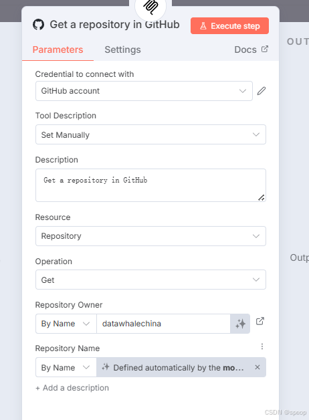This screenshot has width=309, height=420.
Task: Click the Execute step button
Action: [x=229, y=25]
